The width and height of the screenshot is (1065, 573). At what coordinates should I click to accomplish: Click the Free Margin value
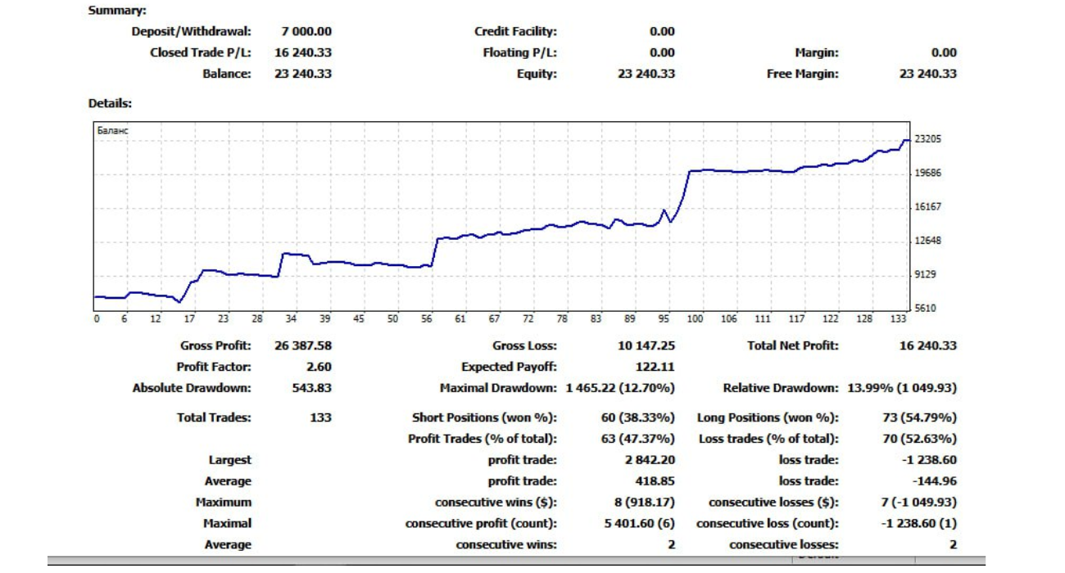click(x=927, y=74)
